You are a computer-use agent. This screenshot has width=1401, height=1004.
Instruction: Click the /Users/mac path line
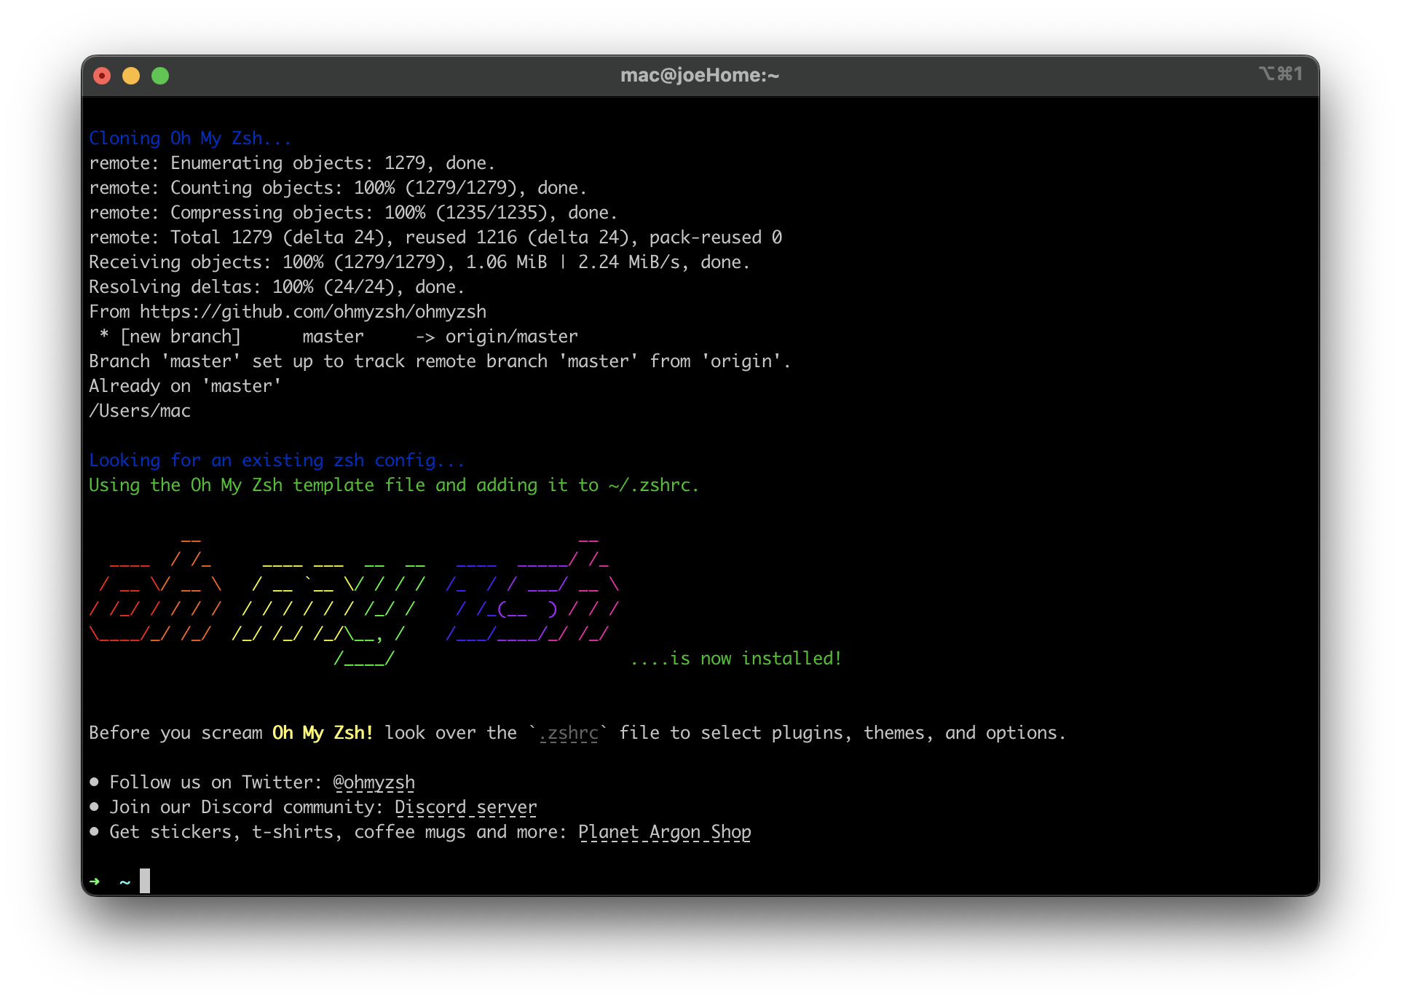[140, 411]
